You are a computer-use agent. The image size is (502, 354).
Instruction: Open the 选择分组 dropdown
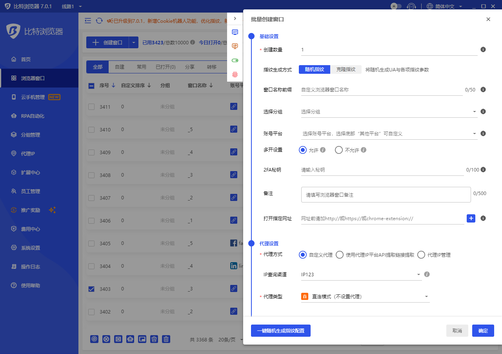point(388,112)
